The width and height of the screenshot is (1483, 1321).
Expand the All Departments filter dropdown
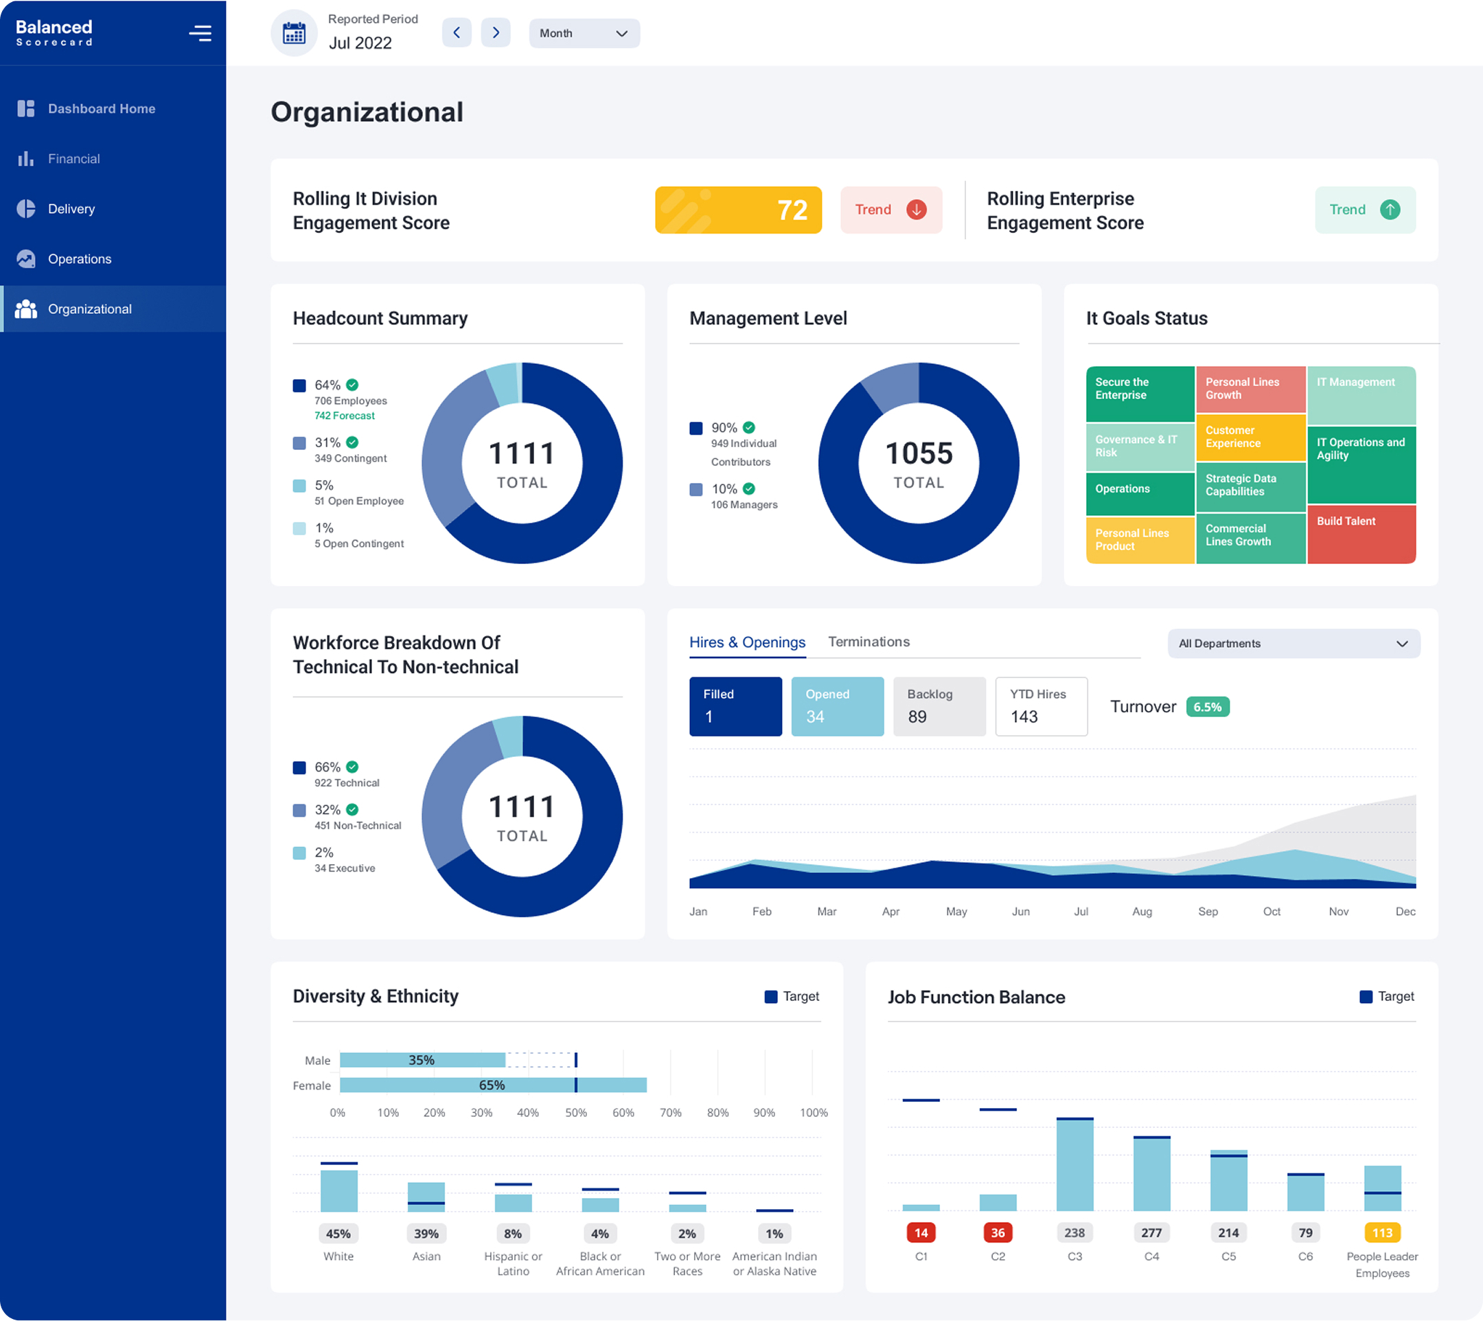click(1294, 643)
